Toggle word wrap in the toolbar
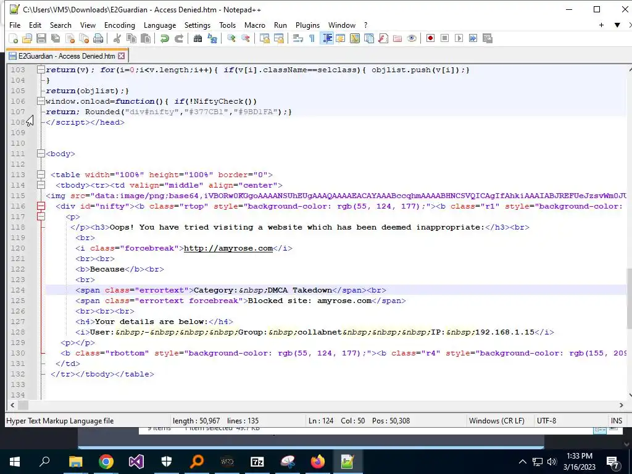The height and width of the screenshot is (474, 632). tap(298, 38)
